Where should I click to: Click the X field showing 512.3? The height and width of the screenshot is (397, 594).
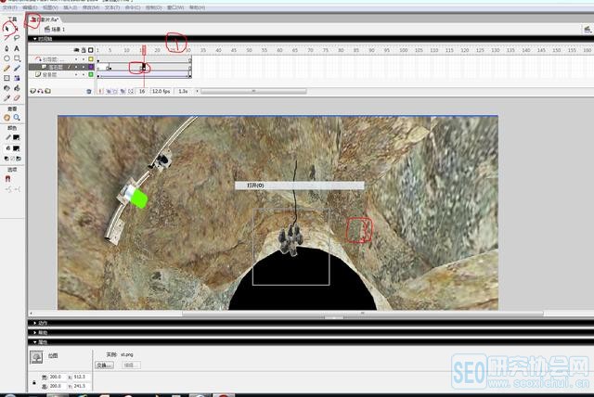81,377
